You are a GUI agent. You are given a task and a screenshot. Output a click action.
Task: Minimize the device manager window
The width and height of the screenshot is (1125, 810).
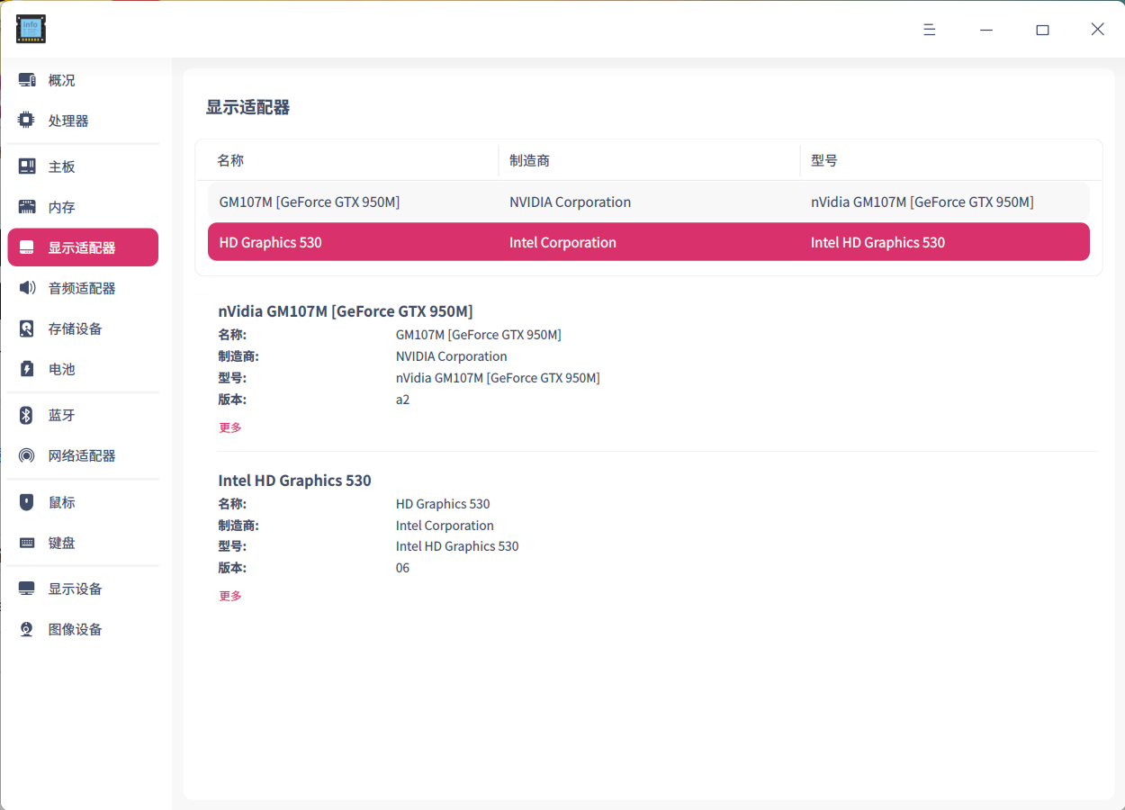pyautogui.click(x=986, y=30)
